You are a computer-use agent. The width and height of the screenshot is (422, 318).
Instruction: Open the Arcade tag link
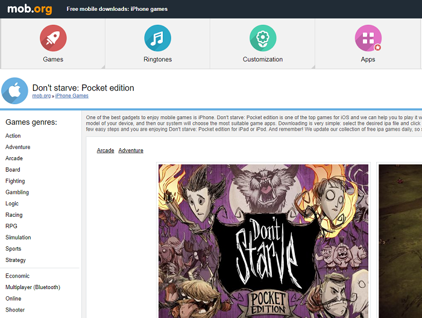coord(105,151)
